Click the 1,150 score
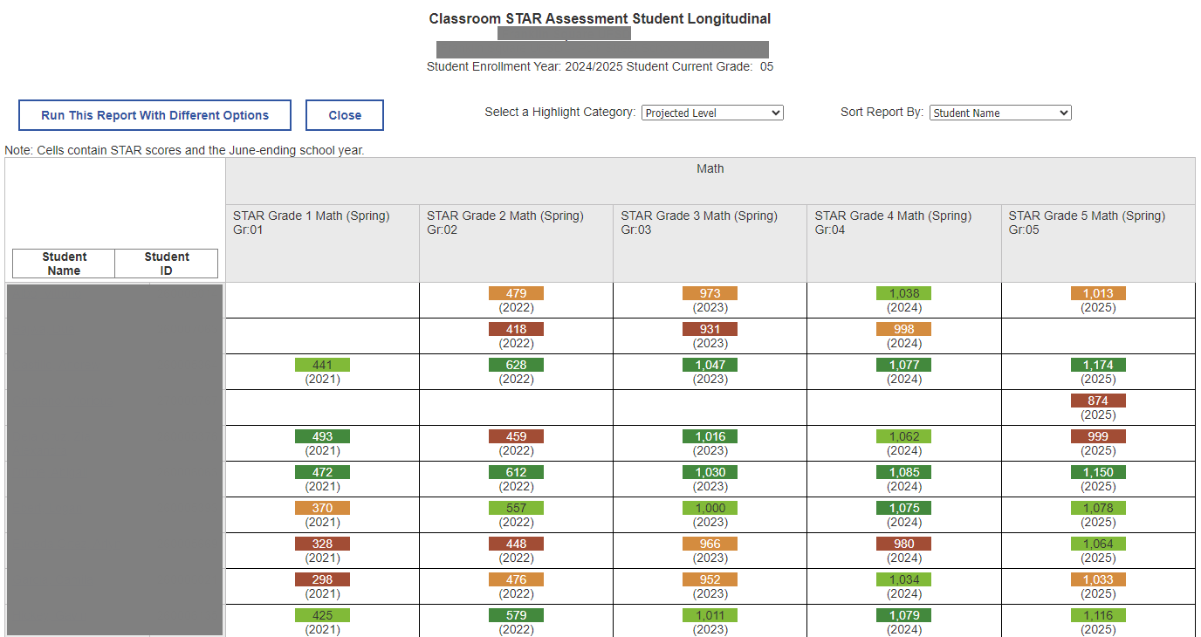The image size is (1201, 637). point(1098,472)
